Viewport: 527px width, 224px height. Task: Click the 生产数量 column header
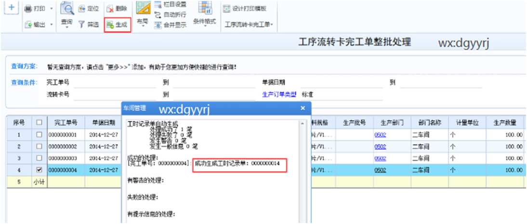(x=505, y=123)
